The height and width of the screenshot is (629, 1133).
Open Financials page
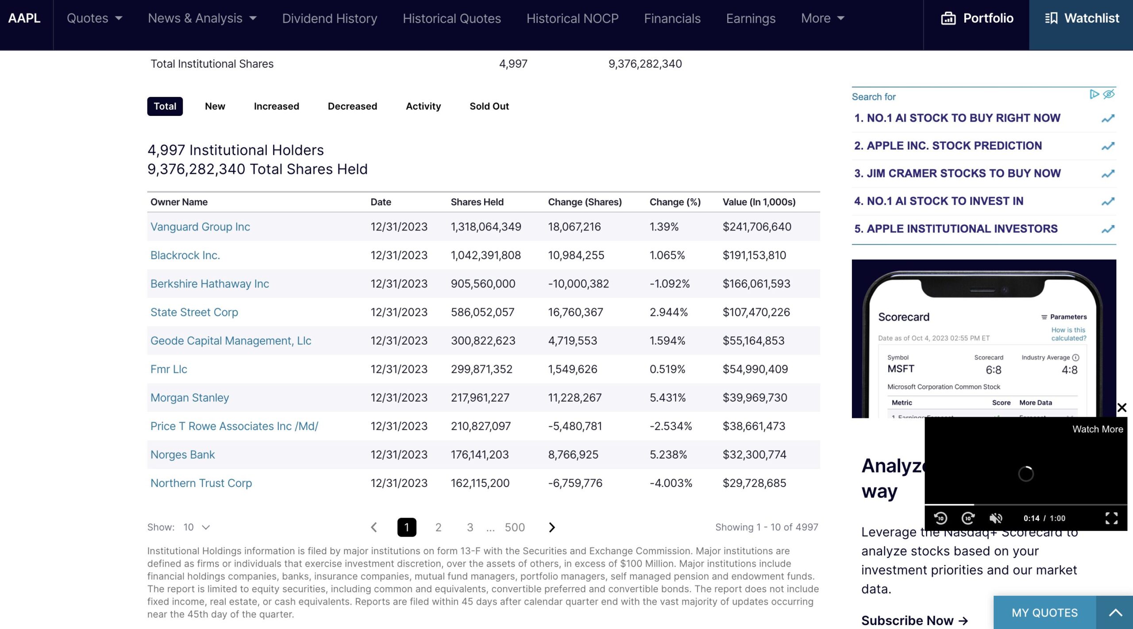[672, 19]
